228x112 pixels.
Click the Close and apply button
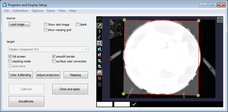tap(70, 89)
